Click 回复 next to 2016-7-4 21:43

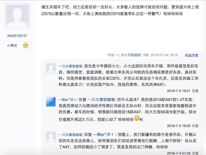(x=195, y=153)
